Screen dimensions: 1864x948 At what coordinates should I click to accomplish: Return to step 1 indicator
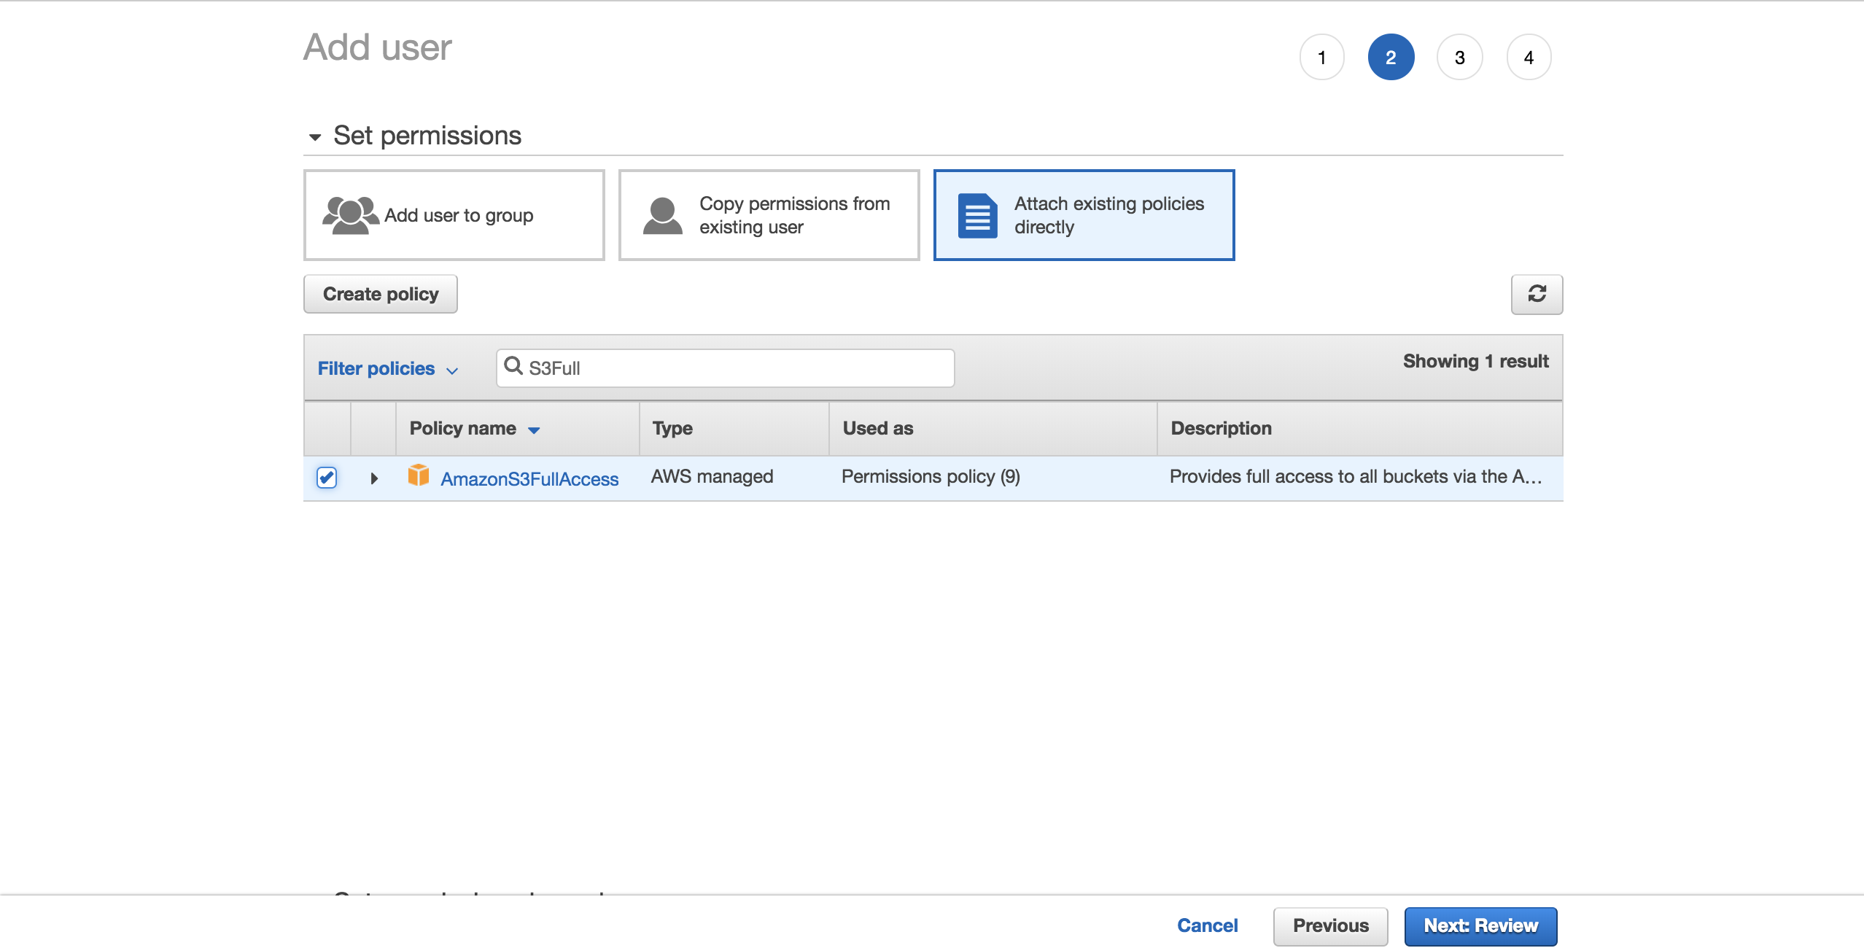tap(1321, 57)
